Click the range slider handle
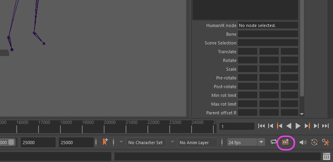 (x=12, y=142)
